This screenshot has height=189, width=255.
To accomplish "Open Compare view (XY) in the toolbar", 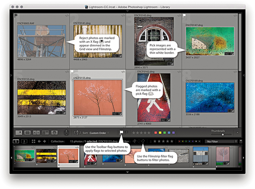I will [36, 132].
